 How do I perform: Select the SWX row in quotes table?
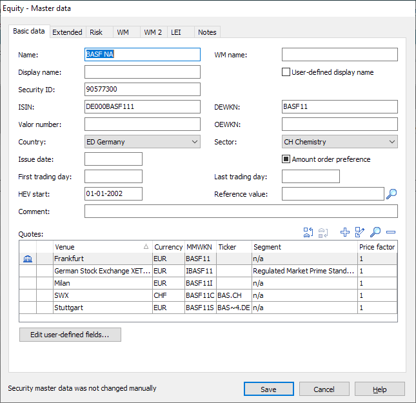coord(101,295)
